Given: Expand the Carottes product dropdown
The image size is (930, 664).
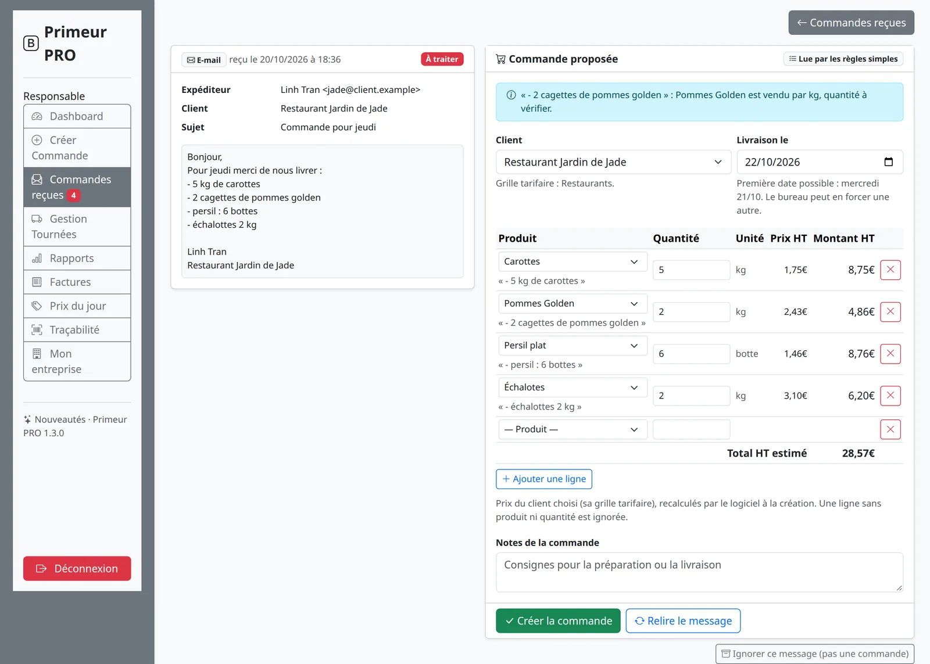Looking at the screenshot, I should pos(573,261).
